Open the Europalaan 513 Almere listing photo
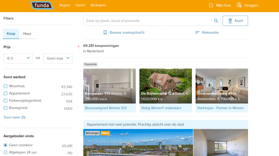Viewport: 279px width, 156px height. coord(109,86)
